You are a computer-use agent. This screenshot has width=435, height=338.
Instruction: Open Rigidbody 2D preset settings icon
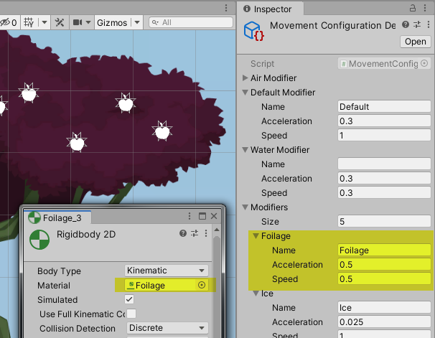[196, 235]
